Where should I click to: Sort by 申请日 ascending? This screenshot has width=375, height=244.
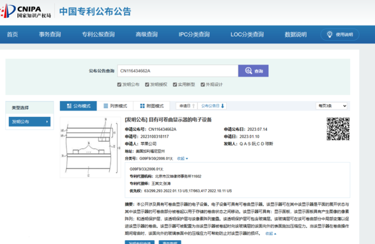click(187, 106)
